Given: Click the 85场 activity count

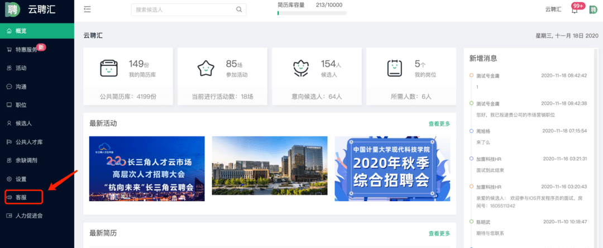Looking at the screenshot, I should click(x=234, y=64).
